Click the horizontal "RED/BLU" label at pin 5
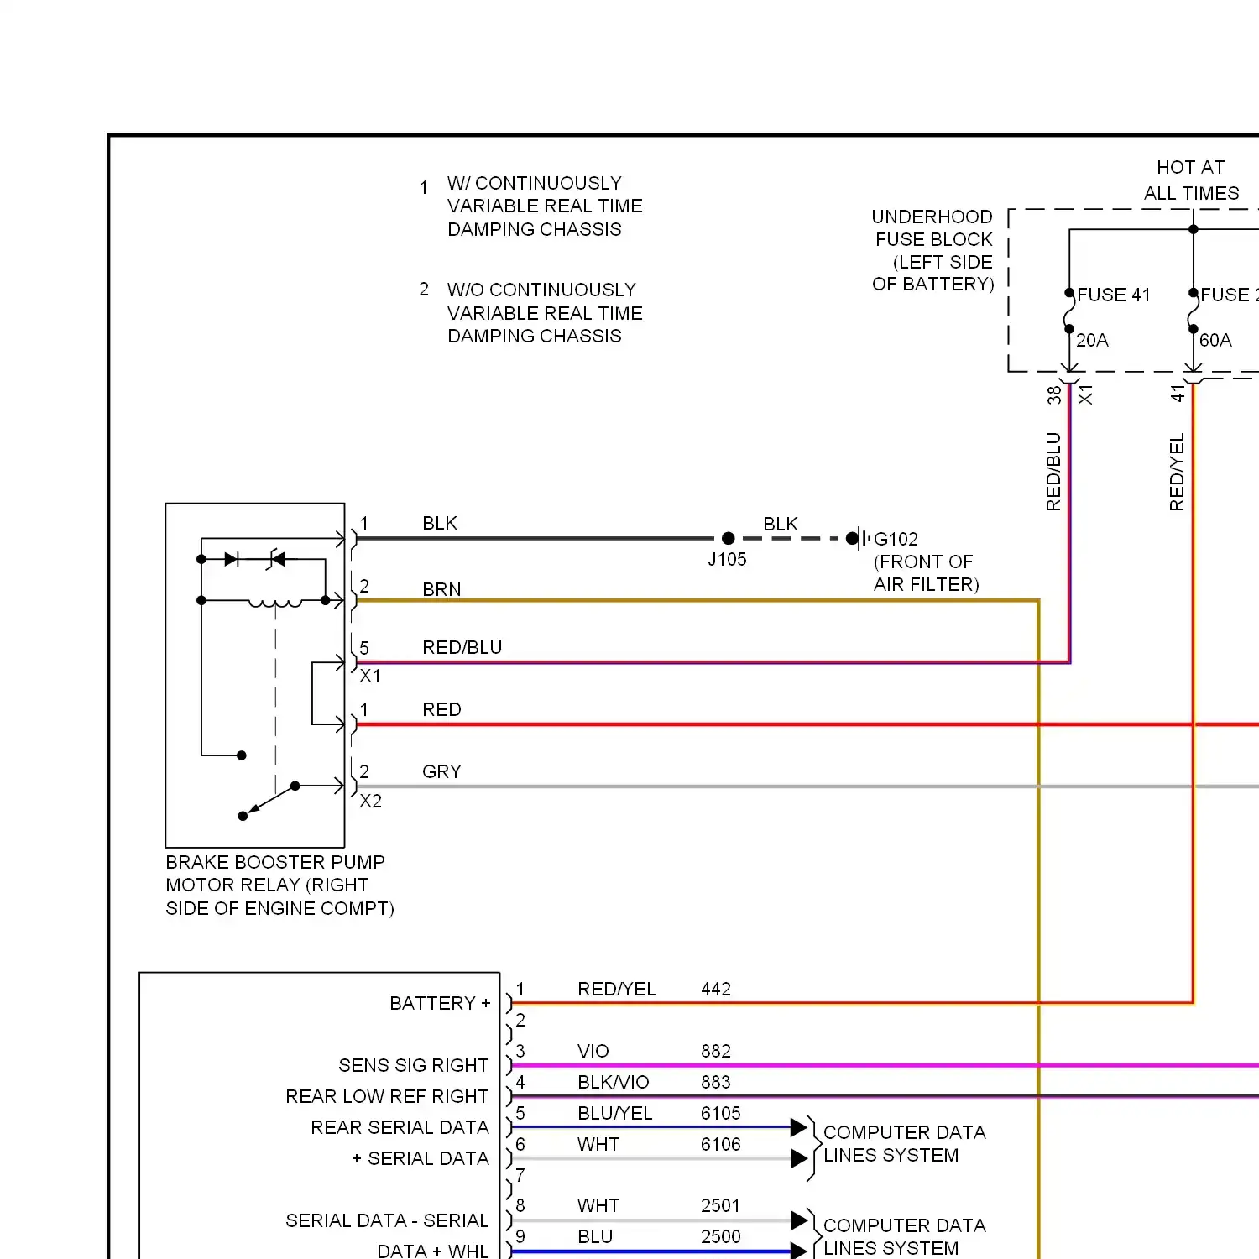This screenshot has height=1259, width=1259. [462, 647]
